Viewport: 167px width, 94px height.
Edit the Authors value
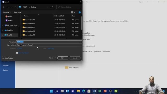tap(20, 49)
